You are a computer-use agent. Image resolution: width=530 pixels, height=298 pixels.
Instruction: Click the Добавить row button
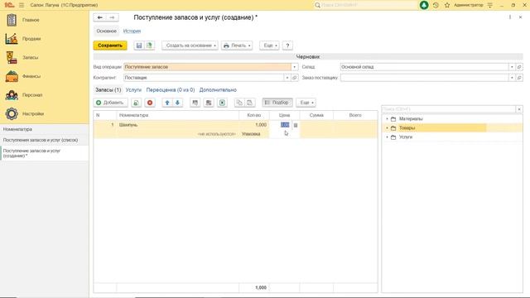pos(110,103)
